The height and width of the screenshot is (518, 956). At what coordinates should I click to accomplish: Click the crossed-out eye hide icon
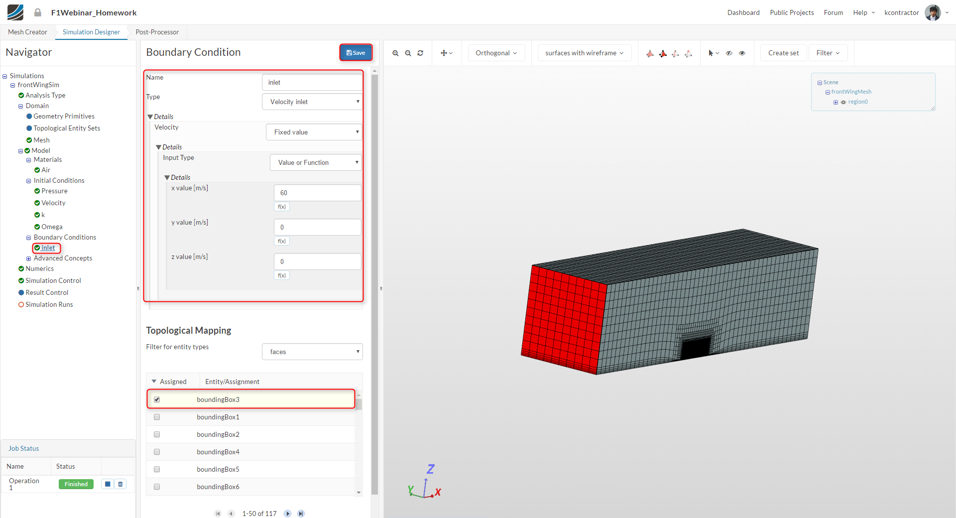click(729, 53)
